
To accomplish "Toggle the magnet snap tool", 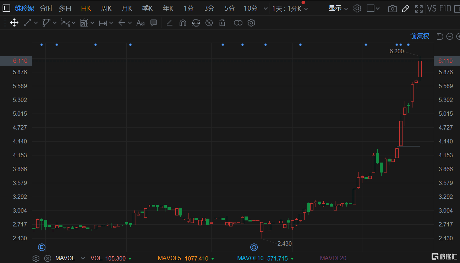I will pos(183,23).
